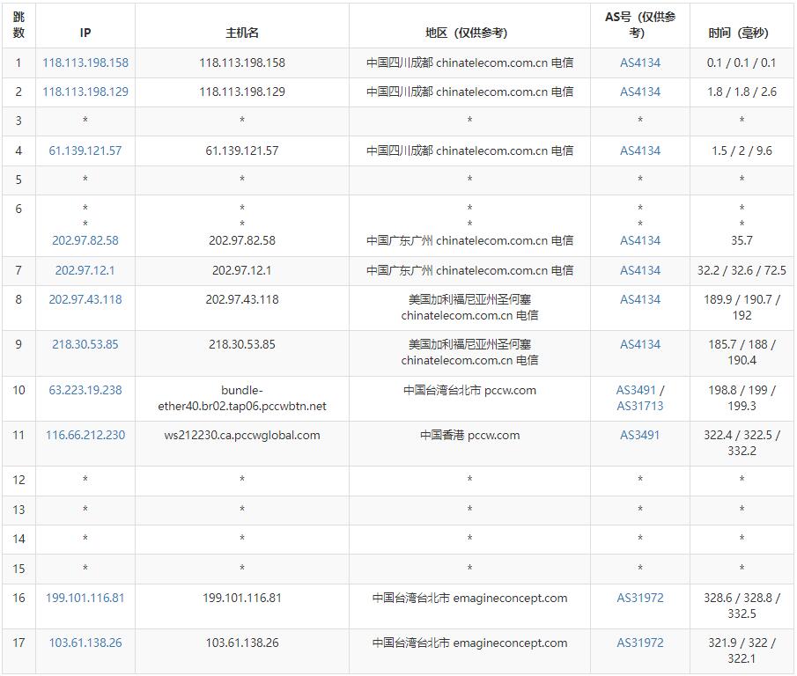
Task: Select hop number 13
Action: click(x=18, y=510)
